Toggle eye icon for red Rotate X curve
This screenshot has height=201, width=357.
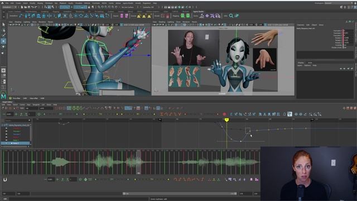coord(6,137)
